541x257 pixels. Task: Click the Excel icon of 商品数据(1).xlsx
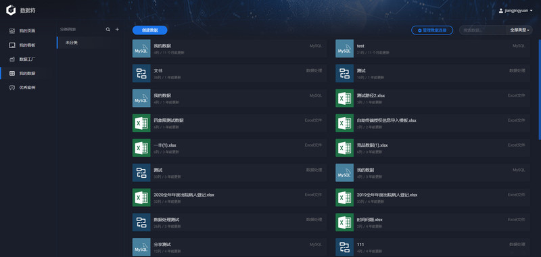[x=345, y=148]
